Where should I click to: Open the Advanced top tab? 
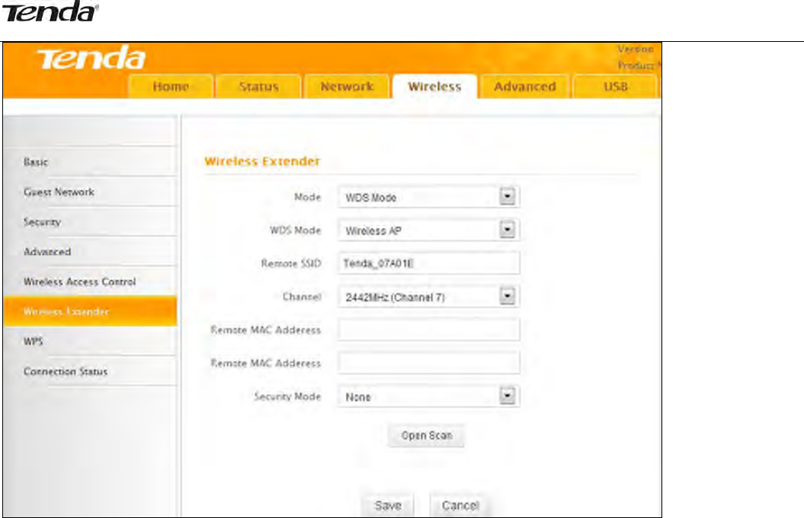(524, 86)
